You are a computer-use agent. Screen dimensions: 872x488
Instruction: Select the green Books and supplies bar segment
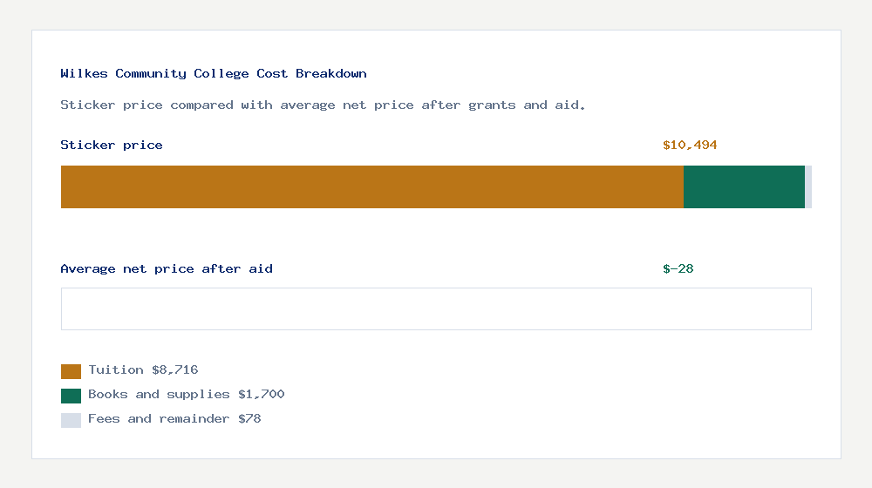[x=744, y=186]
